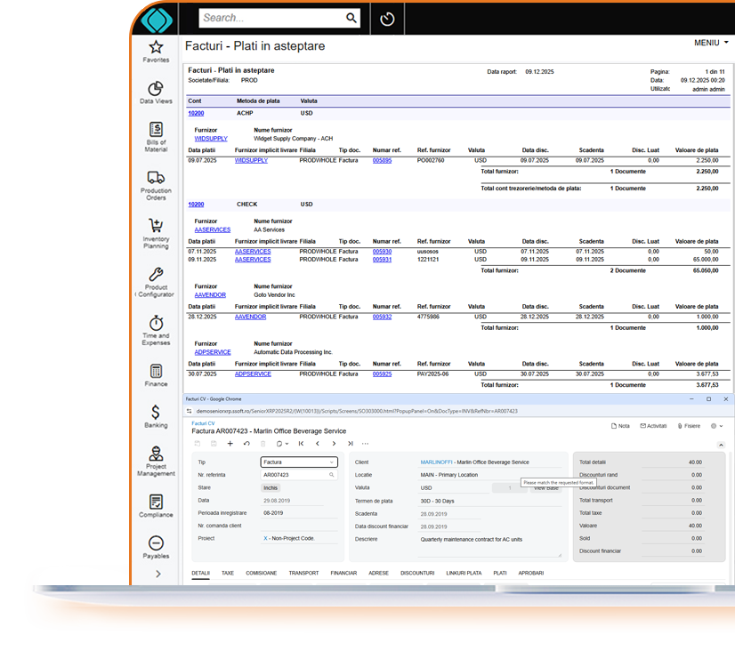Screen dimensions: 735x651
Task: Open Time and Expenses module
Action: coord(156,329)
